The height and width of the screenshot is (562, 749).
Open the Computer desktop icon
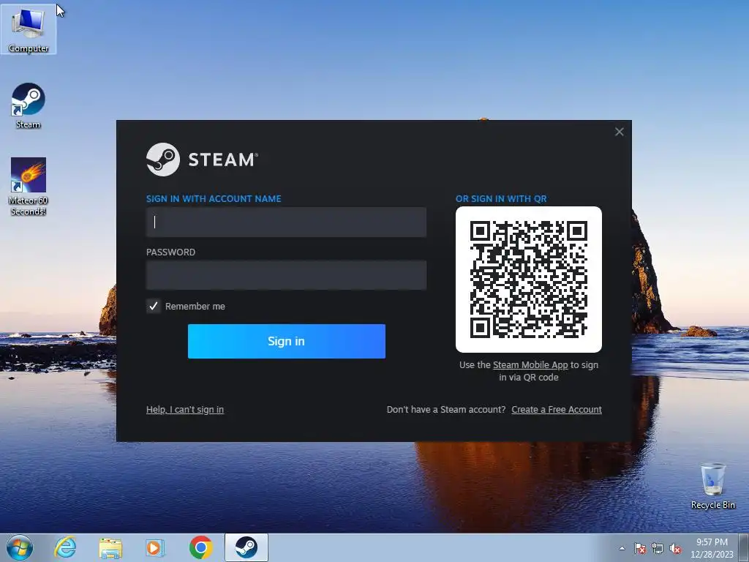pyautogui.click(x=29, y=29)
